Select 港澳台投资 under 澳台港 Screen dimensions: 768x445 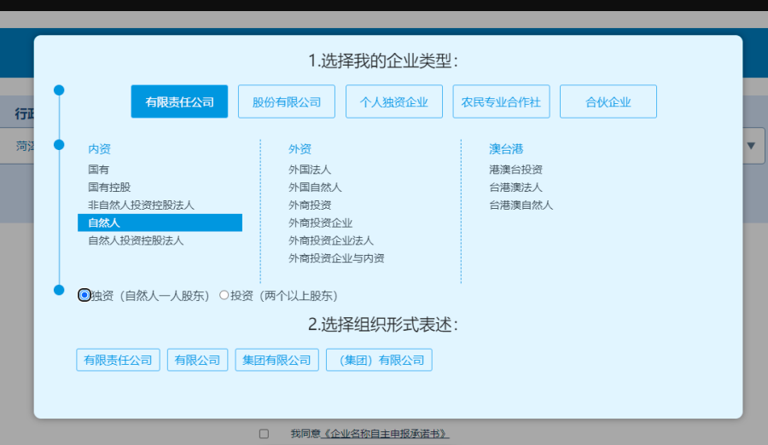coord(515,170)
